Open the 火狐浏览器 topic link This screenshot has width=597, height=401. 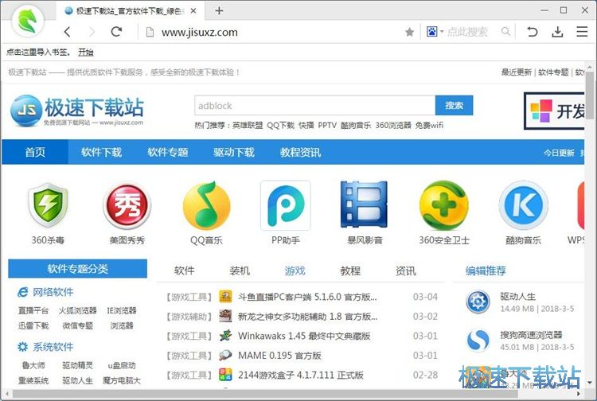[x=78, y=310]
